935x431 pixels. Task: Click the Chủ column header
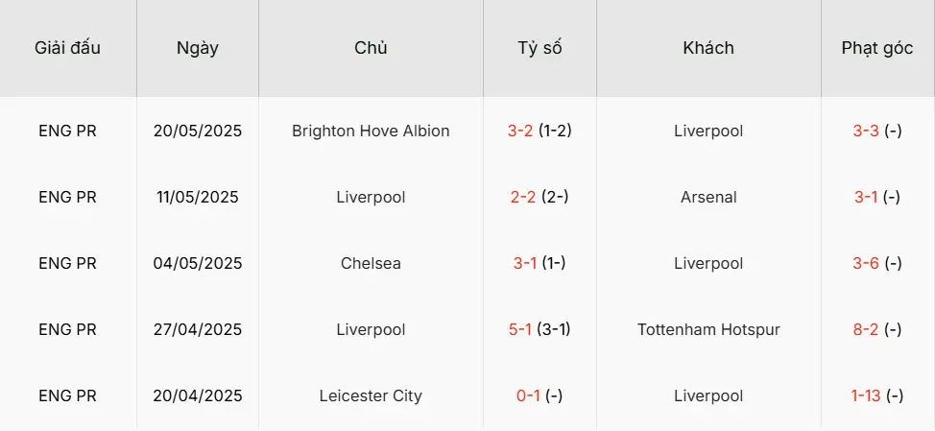pos(371,48)
